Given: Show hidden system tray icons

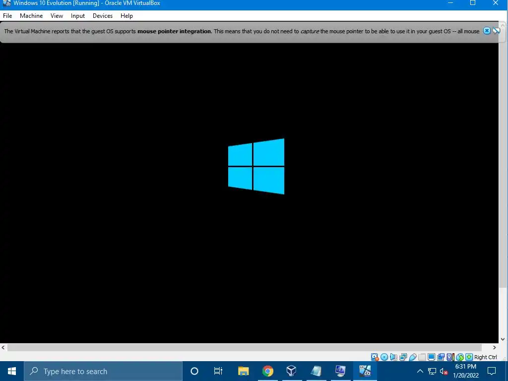Looking at the screenshot, I should [x=420, y=371].
